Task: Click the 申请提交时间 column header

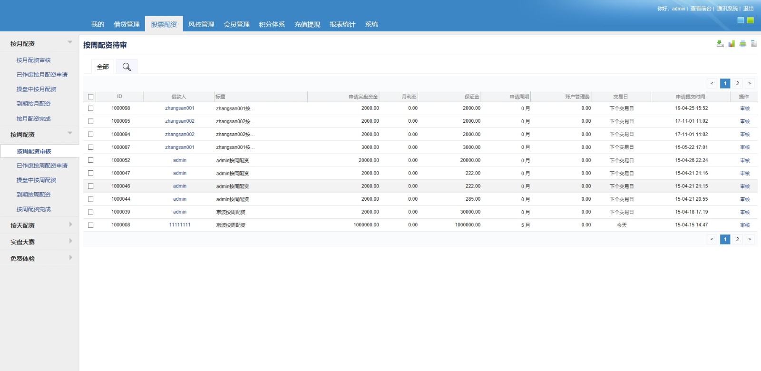Action: pos(691,97)
